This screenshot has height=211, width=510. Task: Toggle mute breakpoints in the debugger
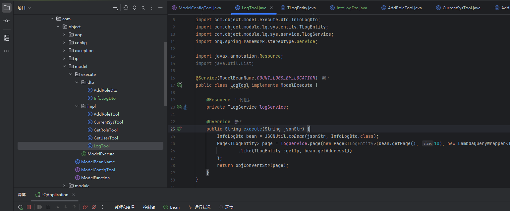(x=94, y=207)
